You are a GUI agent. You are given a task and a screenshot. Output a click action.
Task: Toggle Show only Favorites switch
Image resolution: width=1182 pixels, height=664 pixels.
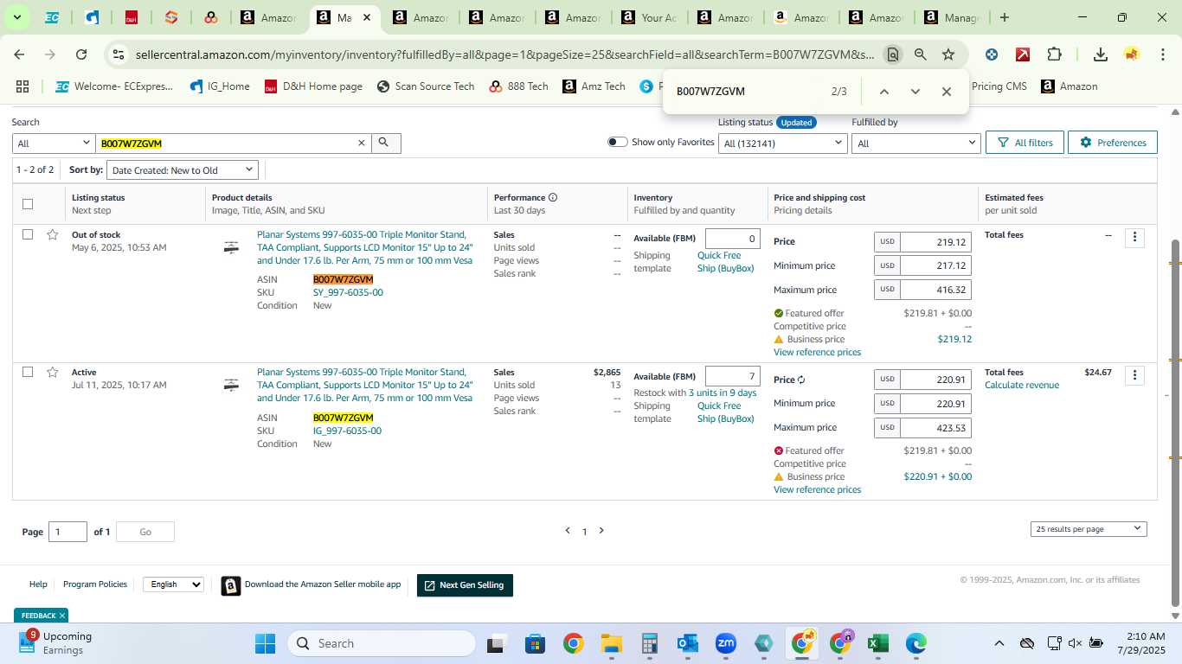(617, 142)
